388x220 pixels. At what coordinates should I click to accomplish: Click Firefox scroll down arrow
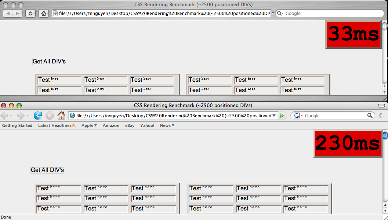tap(385, 210)
